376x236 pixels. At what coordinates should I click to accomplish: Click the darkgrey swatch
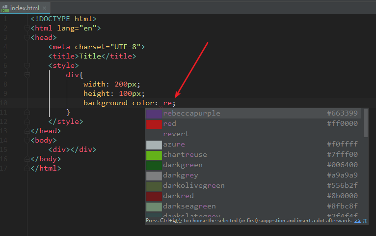click(x=154, y=176)
